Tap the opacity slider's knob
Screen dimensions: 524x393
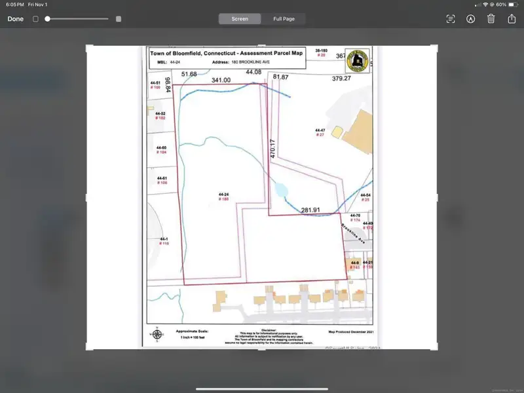click(48, 19)
